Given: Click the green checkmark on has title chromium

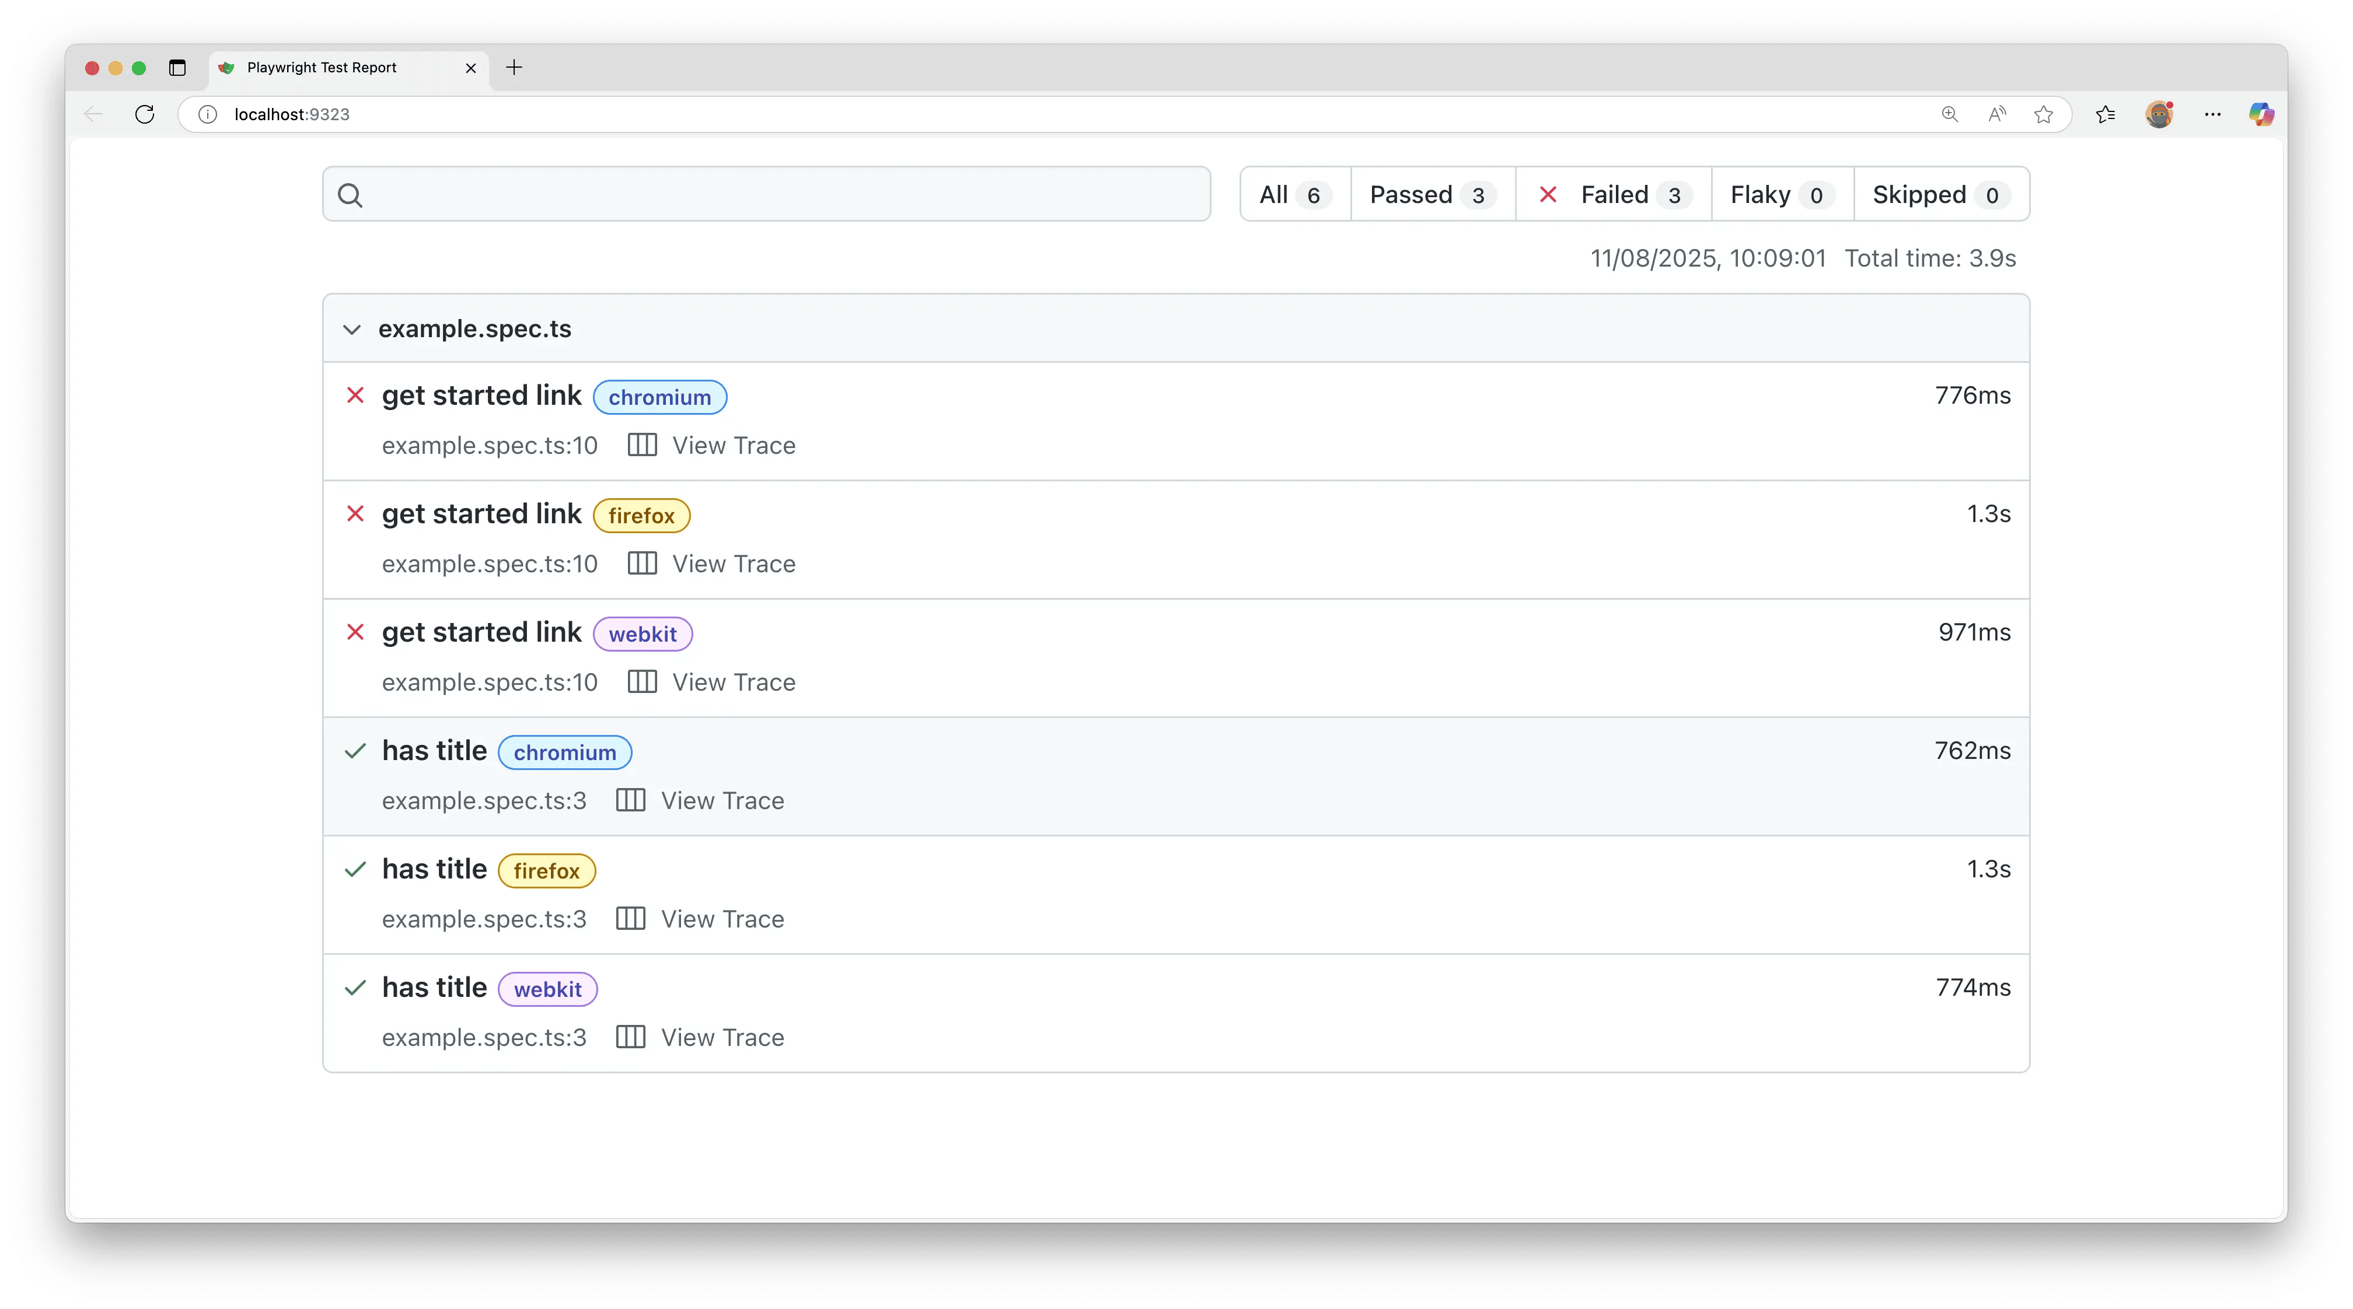Looking at the screenshot, I should pos(356,750).
